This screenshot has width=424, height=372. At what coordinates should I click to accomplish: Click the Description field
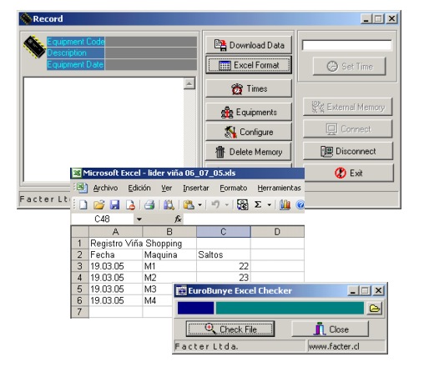pos(150,53)
